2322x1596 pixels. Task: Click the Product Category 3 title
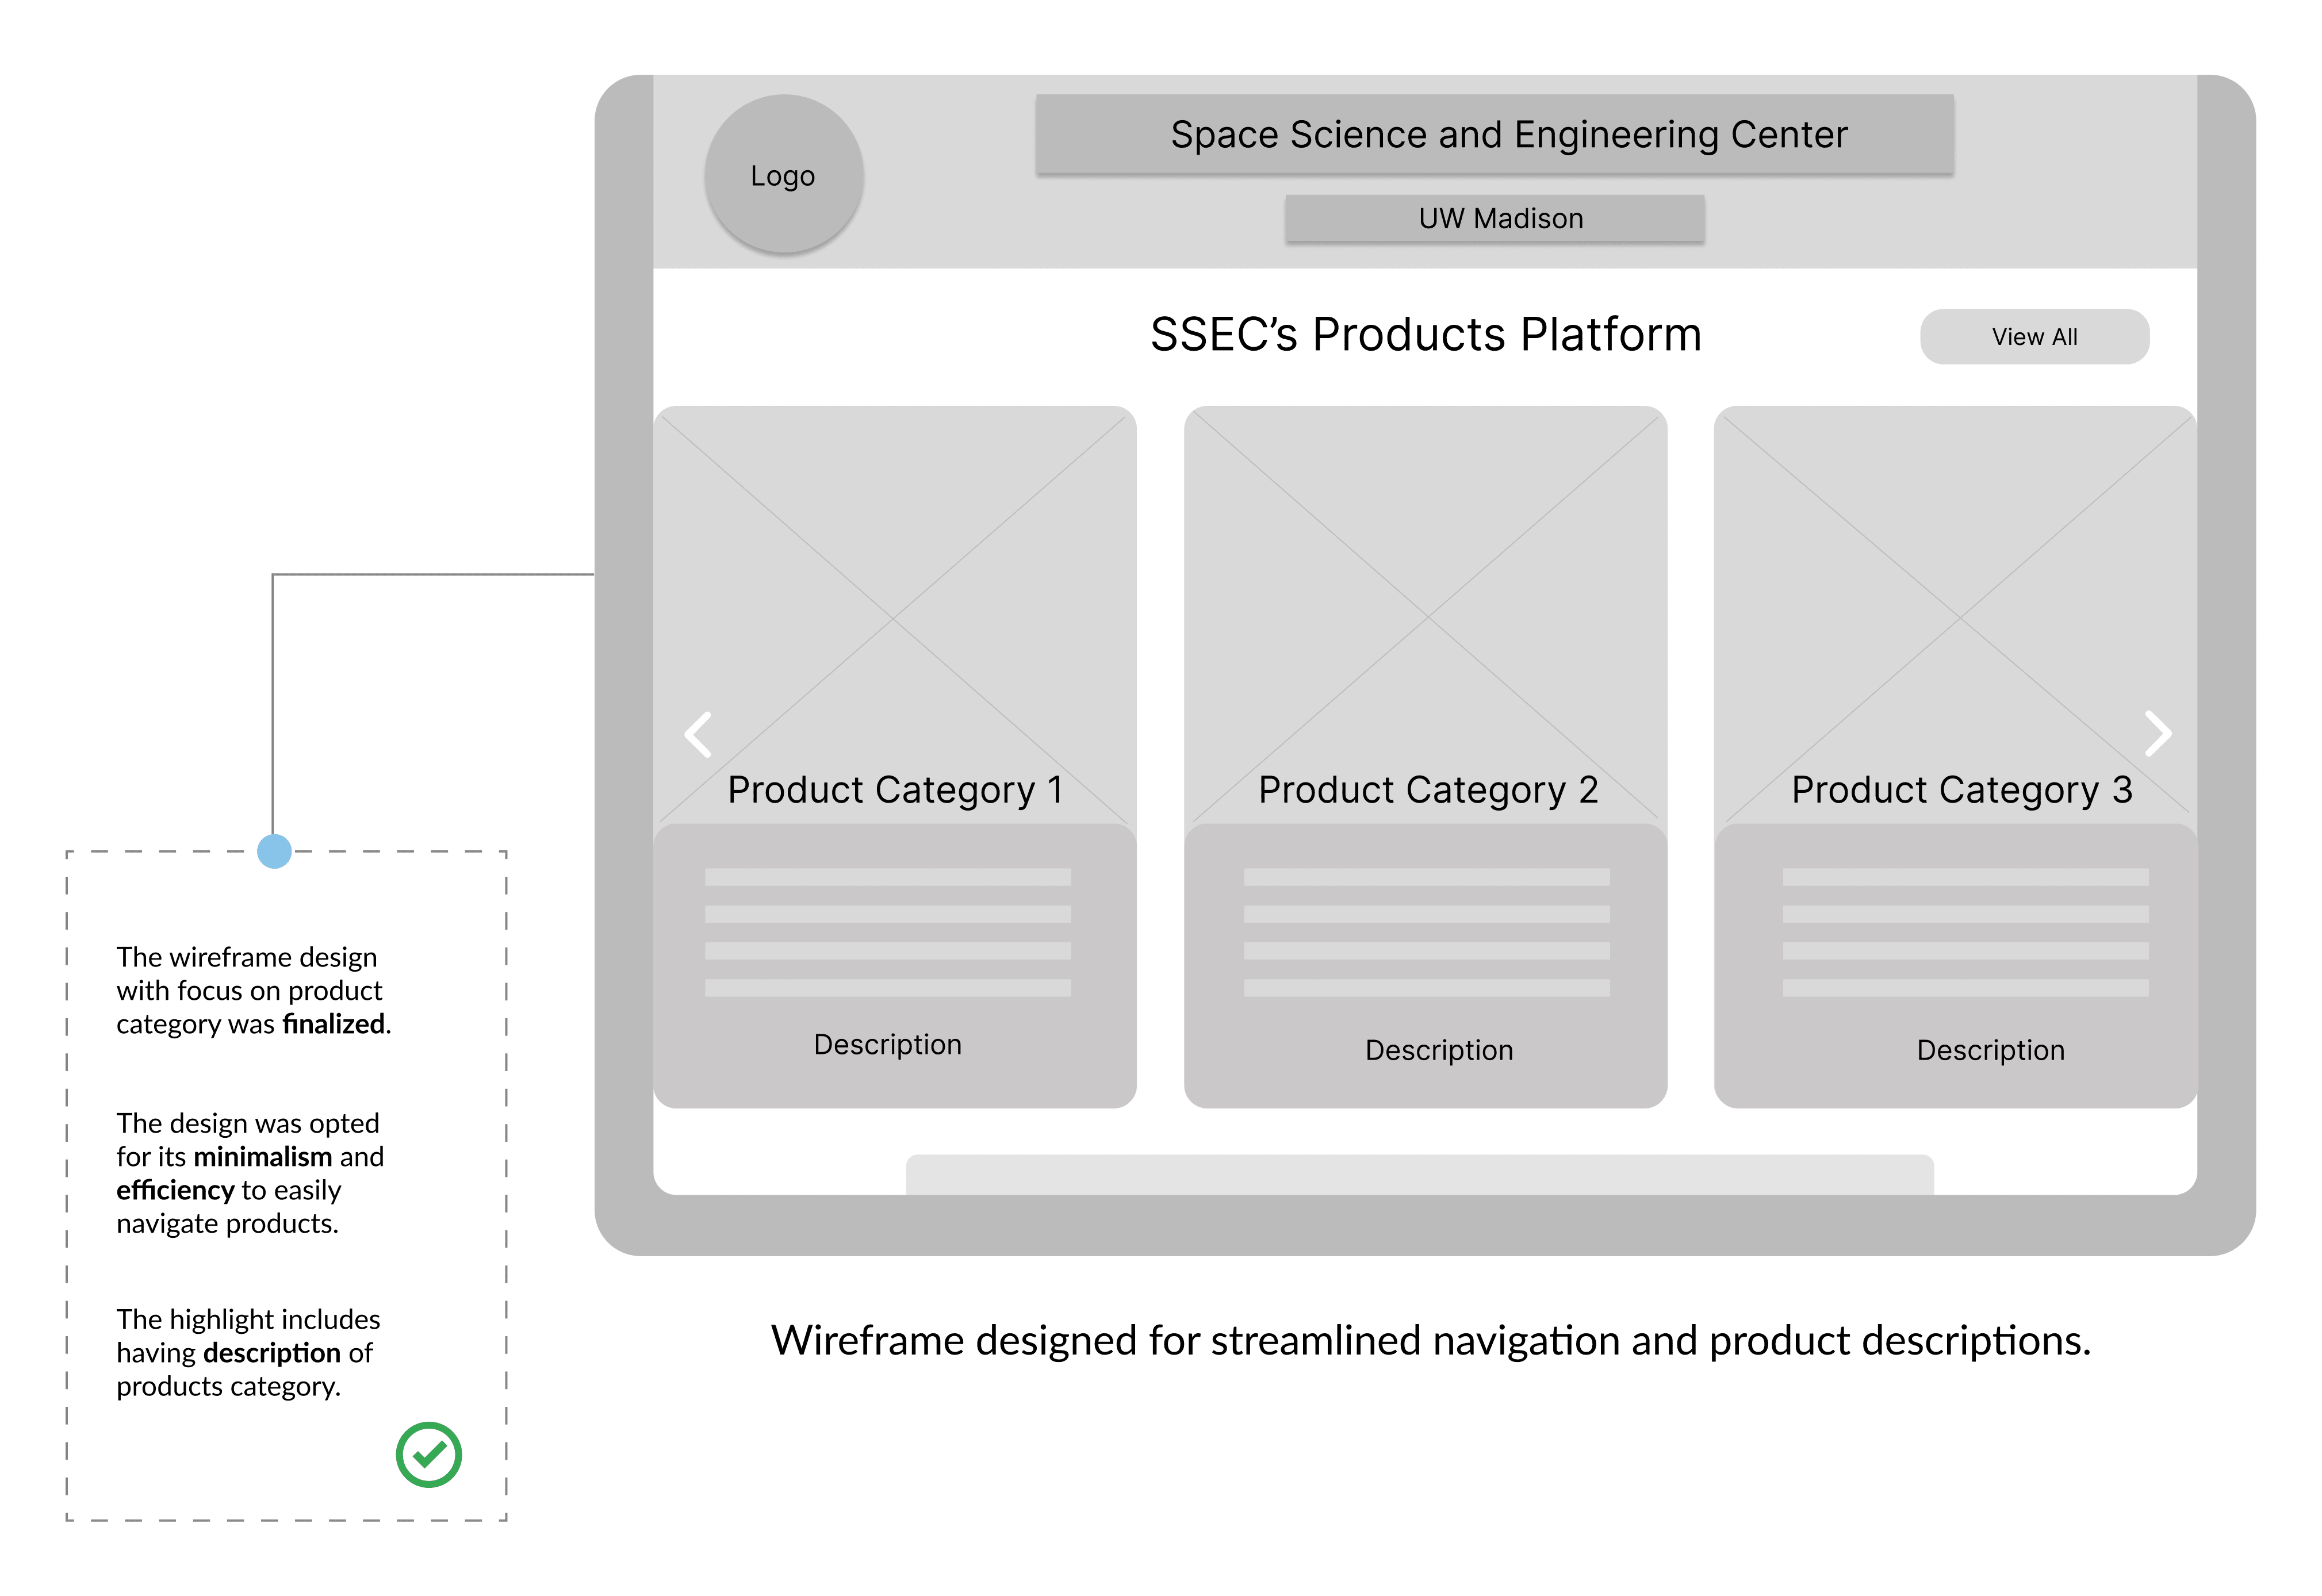coord(1962,790)
